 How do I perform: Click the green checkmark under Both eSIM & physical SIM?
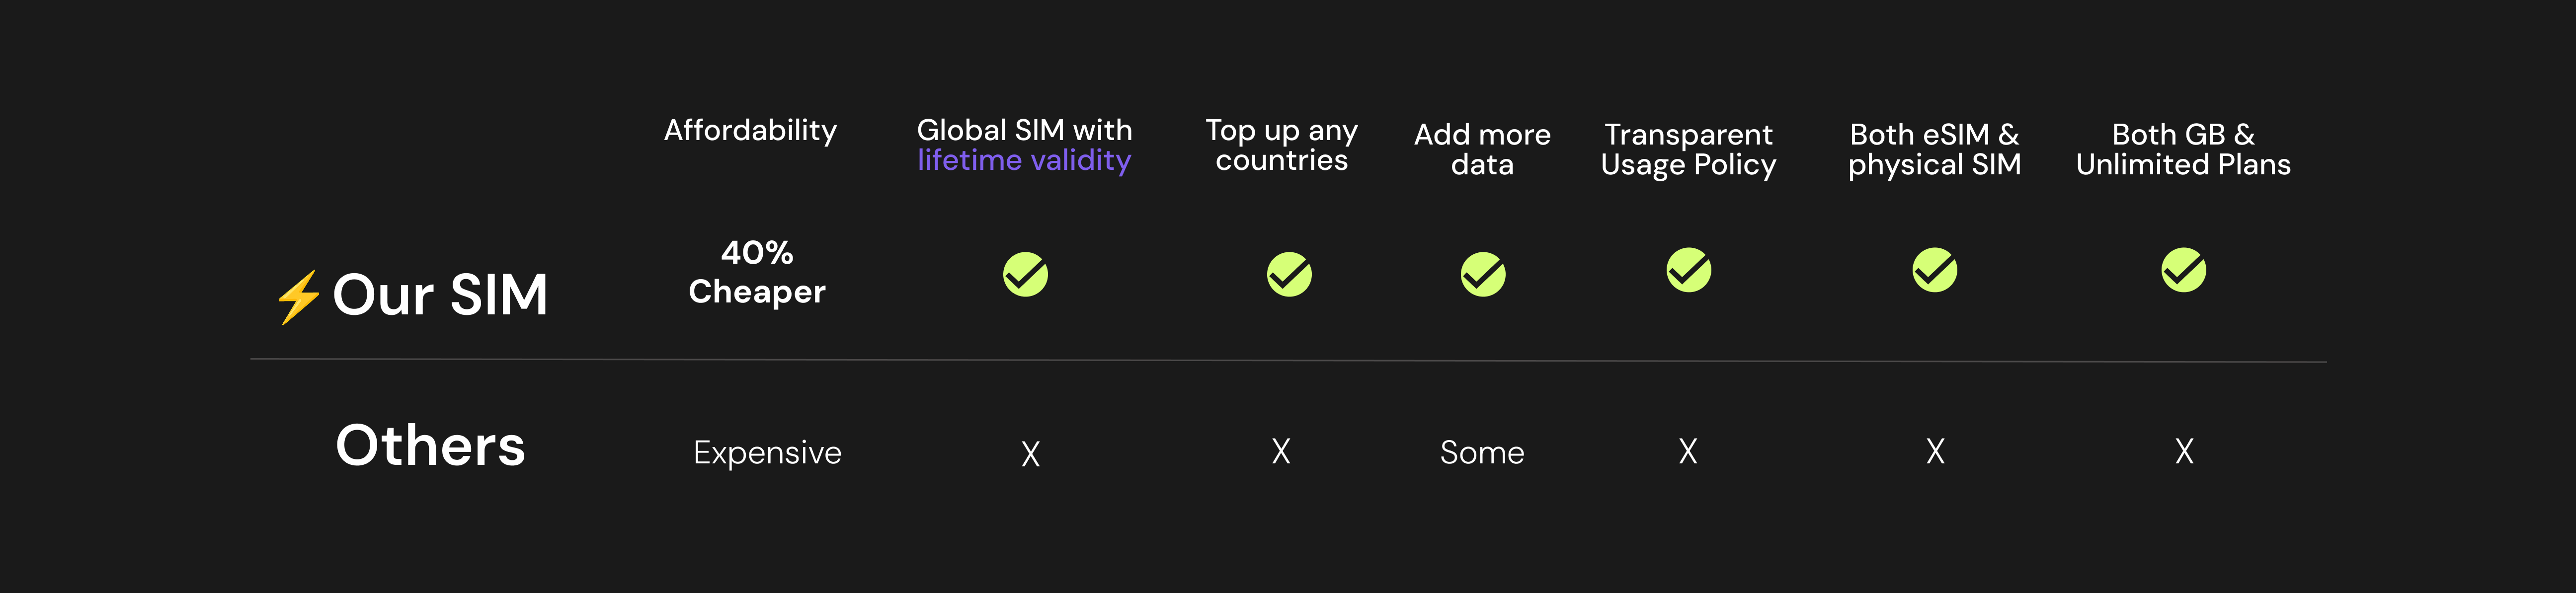(x=1934, y=270)
